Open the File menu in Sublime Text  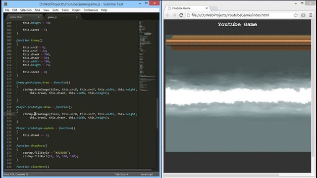(x=7, y=10)
